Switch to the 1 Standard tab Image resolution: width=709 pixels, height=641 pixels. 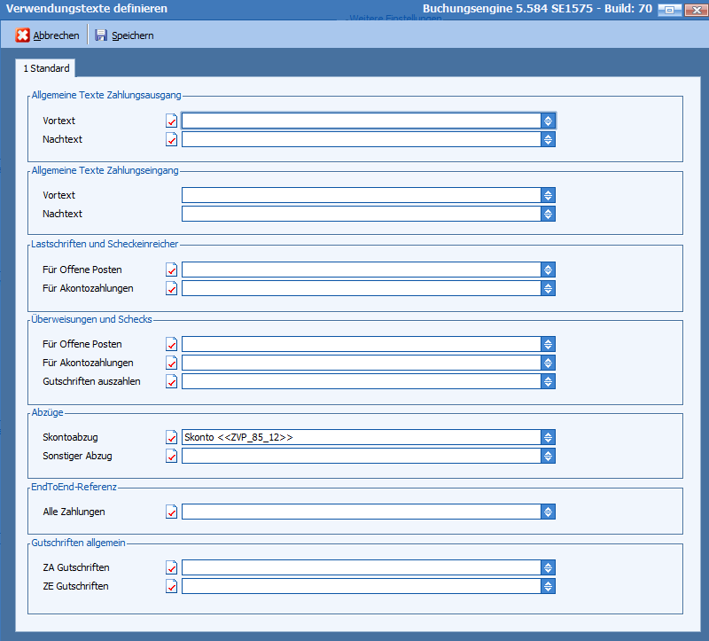tap(46, 68)
